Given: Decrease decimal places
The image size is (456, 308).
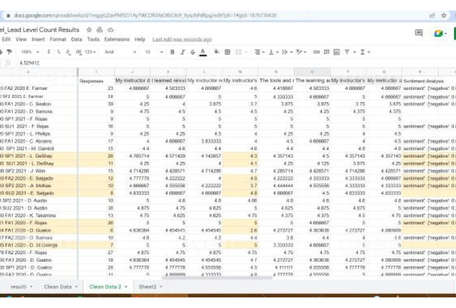Looking at the screenshot, I should pyautogui.click(x=68, y=52).
